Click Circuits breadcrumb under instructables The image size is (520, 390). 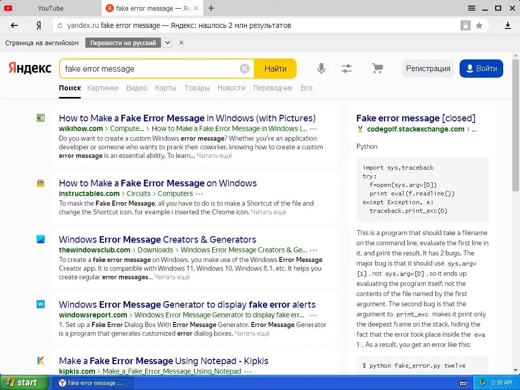139,193
